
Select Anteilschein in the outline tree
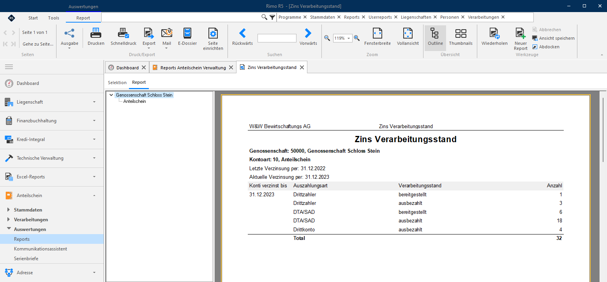pyautogui.click(x=134, y=101)
